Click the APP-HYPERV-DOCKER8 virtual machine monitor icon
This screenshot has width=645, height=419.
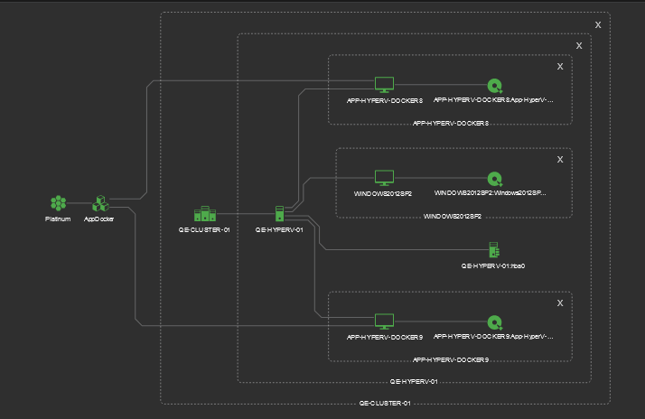pos(384,85)
